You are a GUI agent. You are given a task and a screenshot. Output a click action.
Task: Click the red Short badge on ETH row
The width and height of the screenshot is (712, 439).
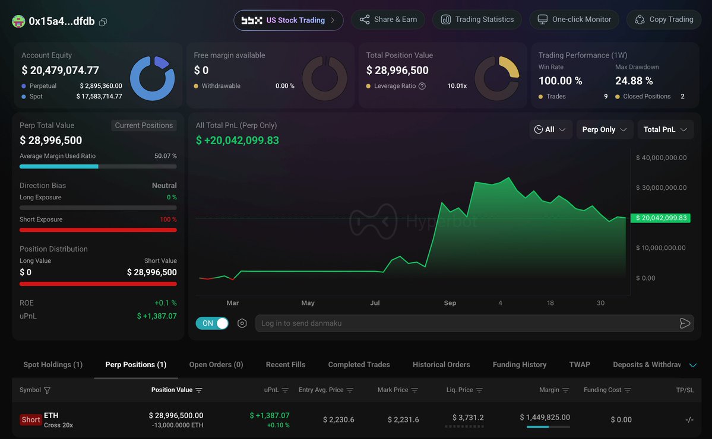coord(31,420)
